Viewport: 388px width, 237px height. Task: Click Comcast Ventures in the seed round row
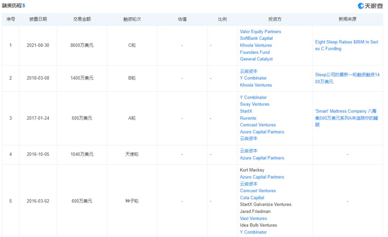pyautogui.click(x=258, y=191)
